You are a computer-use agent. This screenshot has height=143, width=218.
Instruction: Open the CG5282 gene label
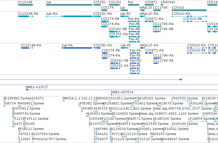click(x=99, y=2)
